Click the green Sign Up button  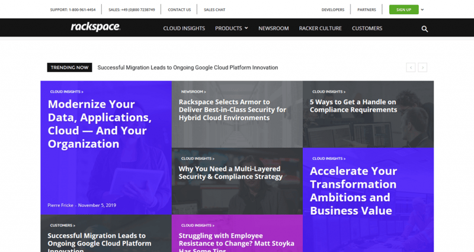tap(403, 9)
